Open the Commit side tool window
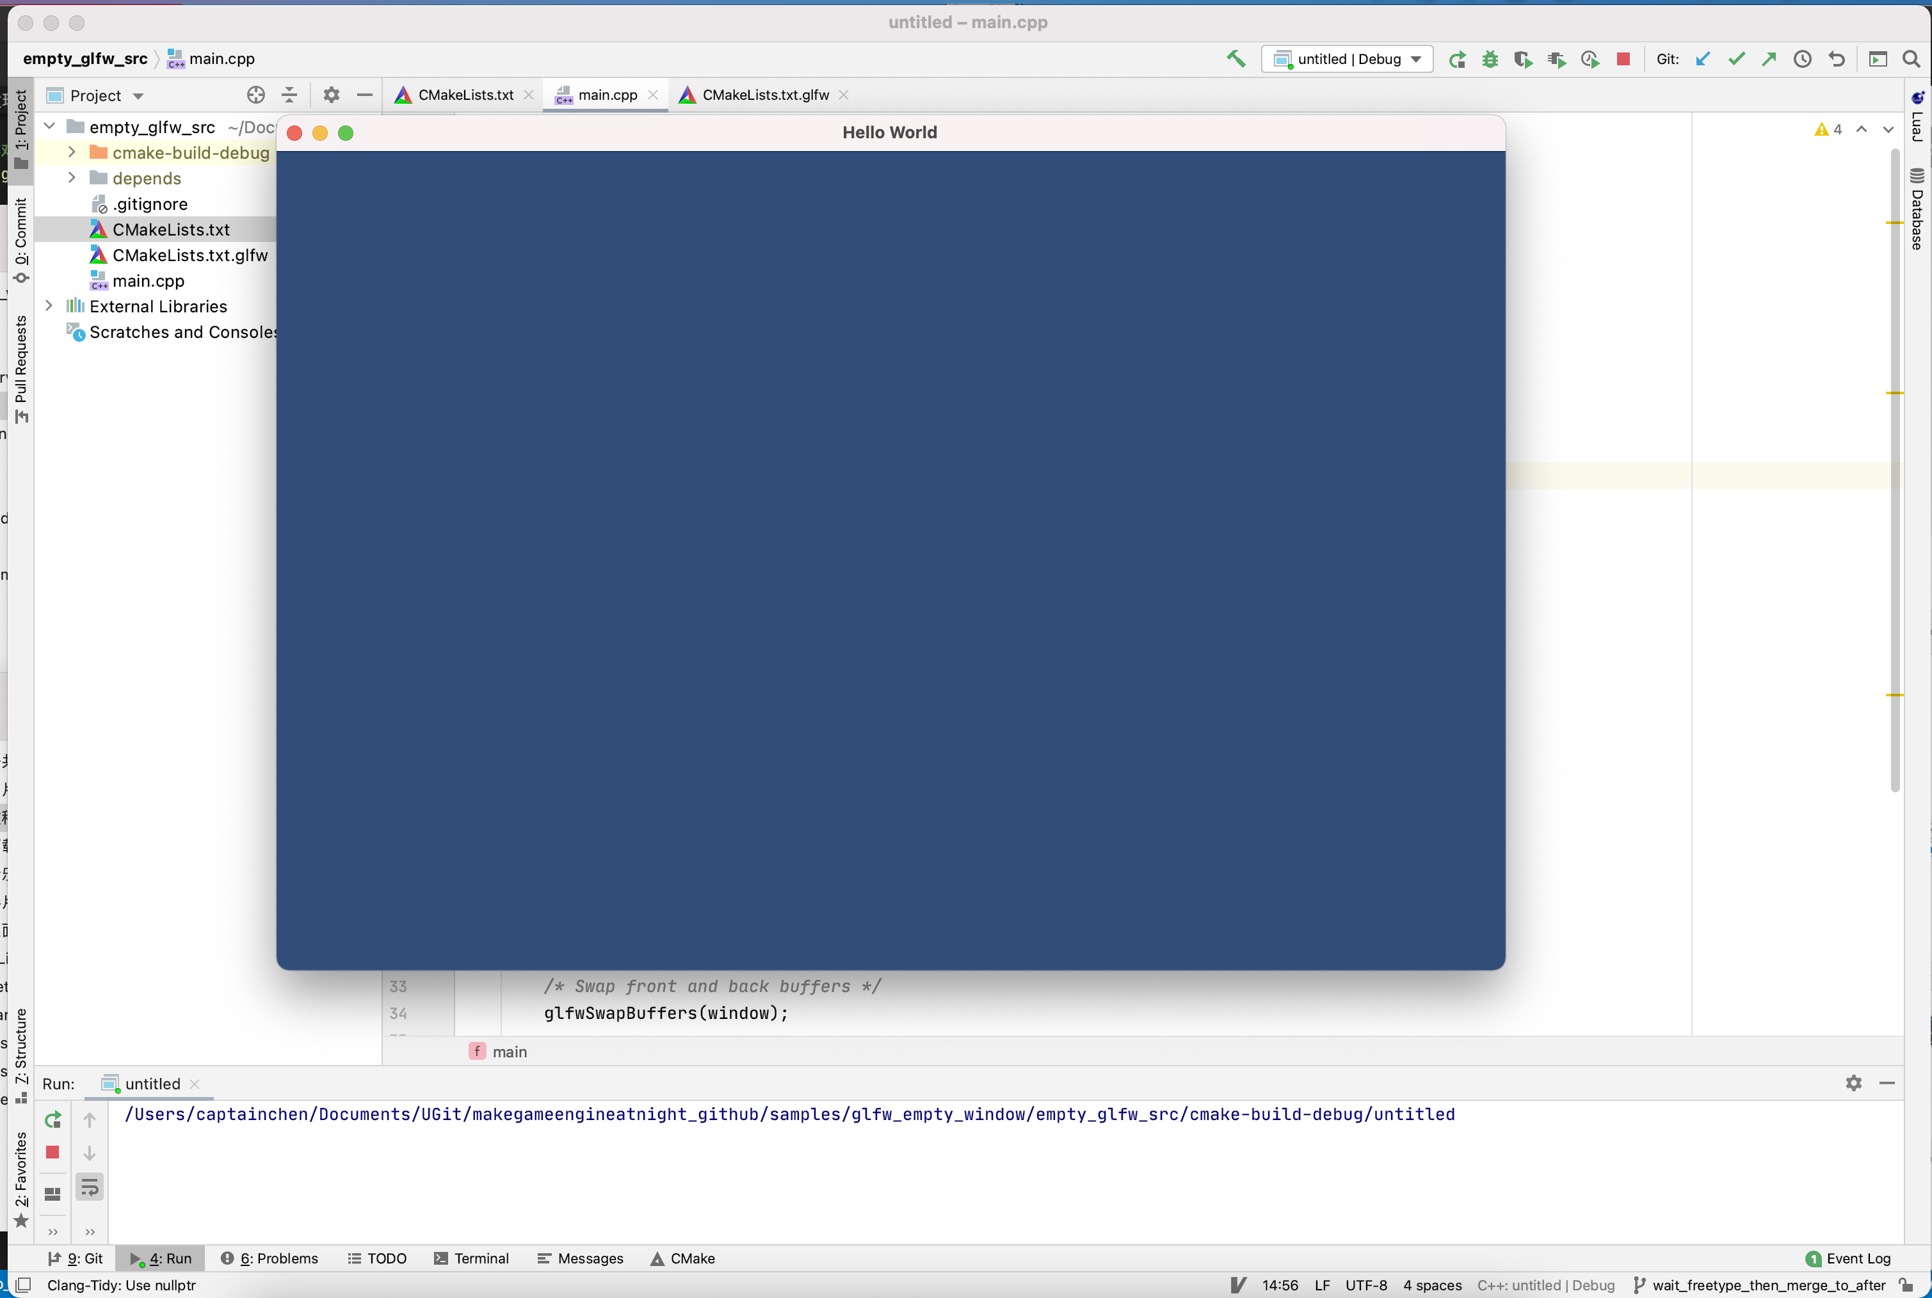Image resolution: width=1932 pixels, height=1298 pixels. point(20,241)
